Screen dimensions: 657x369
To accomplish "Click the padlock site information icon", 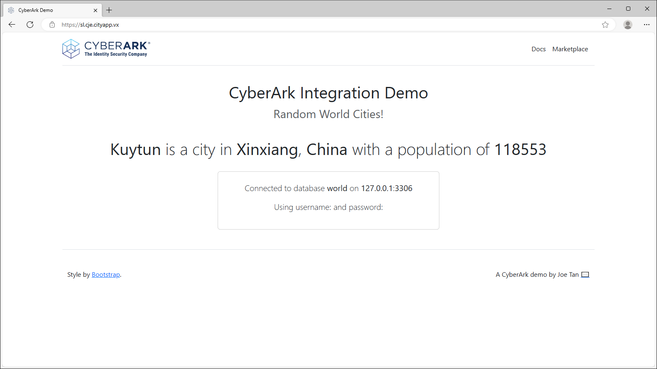I will coord(52,25).
